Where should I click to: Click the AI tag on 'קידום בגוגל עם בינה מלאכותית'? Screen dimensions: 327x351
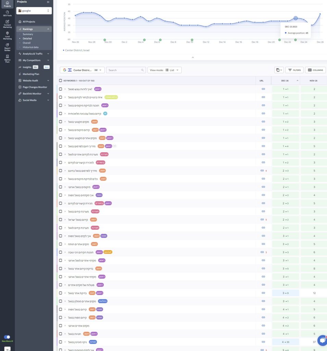click(x=105, y=113)
